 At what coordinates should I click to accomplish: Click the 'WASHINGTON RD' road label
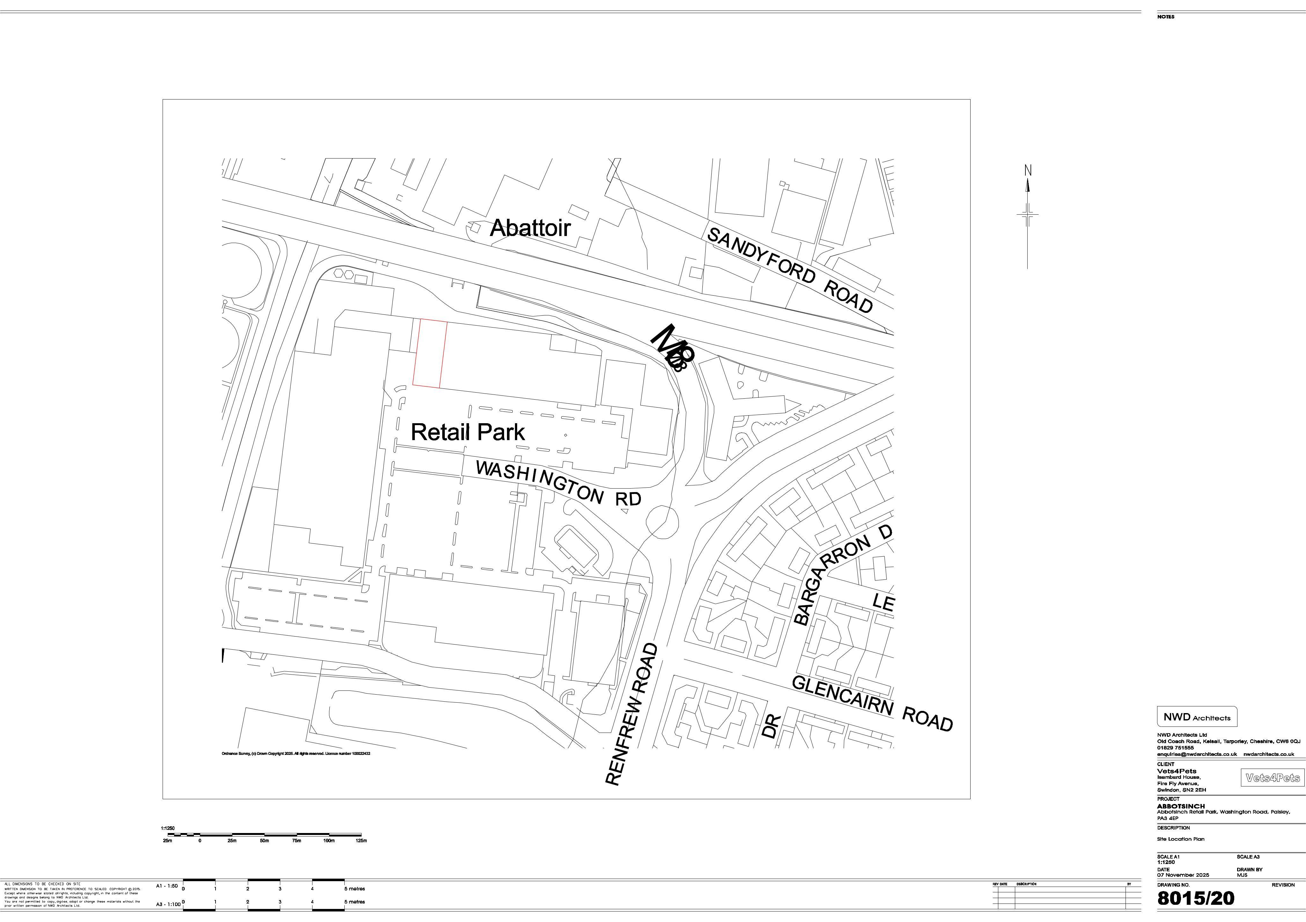pos(559,483)
